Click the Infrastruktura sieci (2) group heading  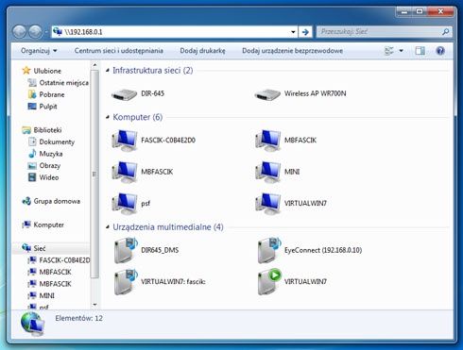pyautogui.click(x=153, y=71)
